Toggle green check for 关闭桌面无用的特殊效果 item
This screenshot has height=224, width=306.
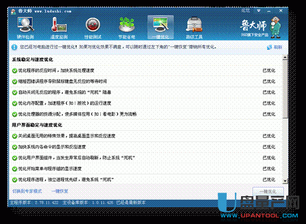tap(15, 136)
